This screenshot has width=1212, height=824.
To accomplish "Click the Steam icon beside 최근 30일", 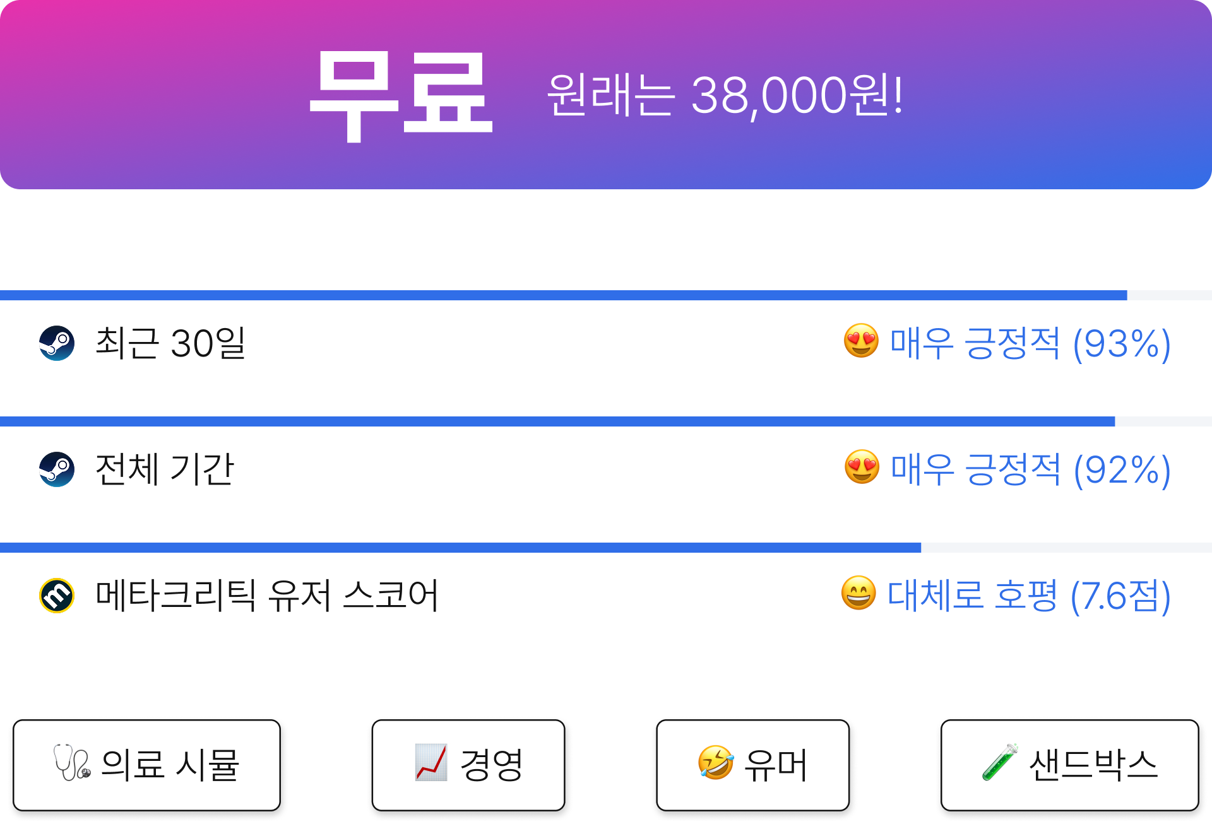I will tap(57, 343).
